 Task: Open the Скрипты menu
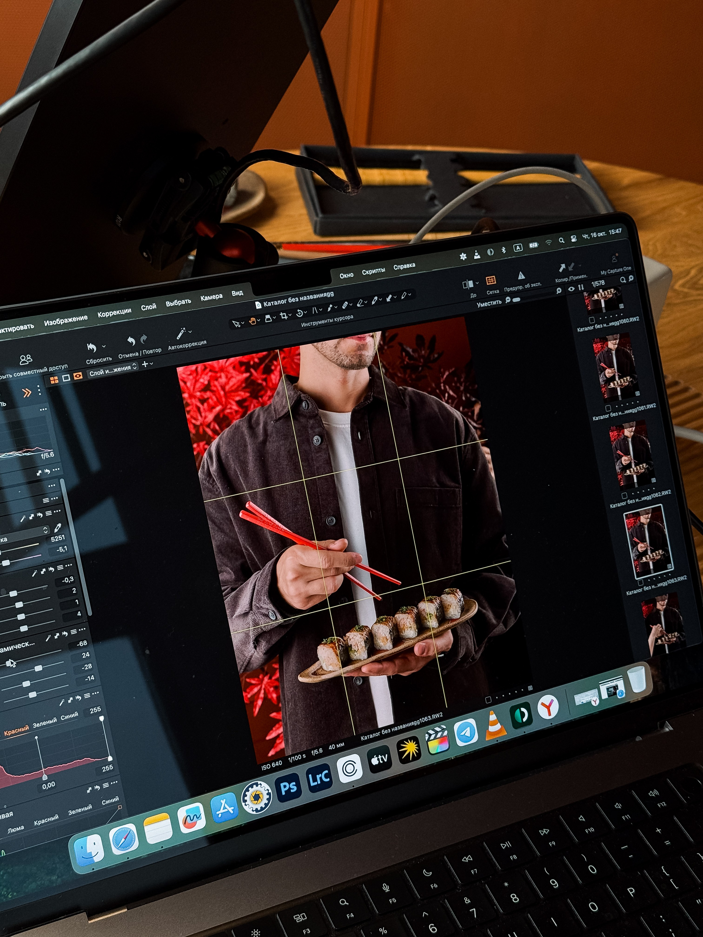pos(373,271)
